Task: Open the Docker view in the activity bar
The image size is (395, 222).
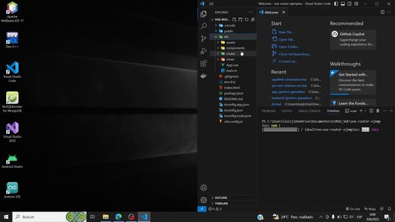Action: coord(204,75)
